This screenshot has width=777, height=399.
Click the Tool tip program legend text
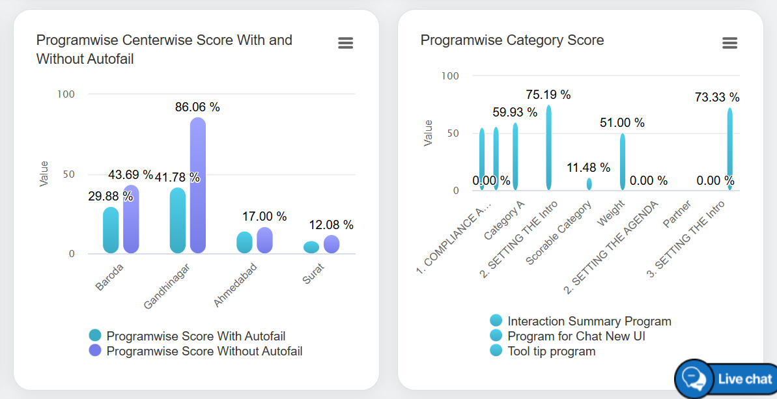[x=551, y=351]
